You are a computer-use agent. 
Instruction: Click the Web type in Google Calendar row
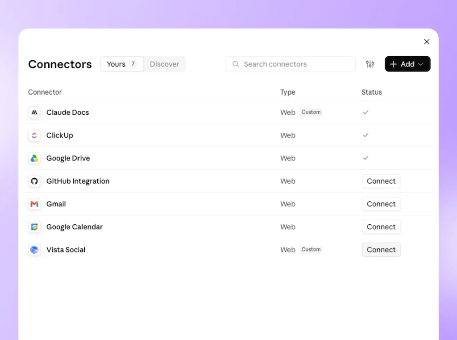pyautogui.click(x=288, y=227)
